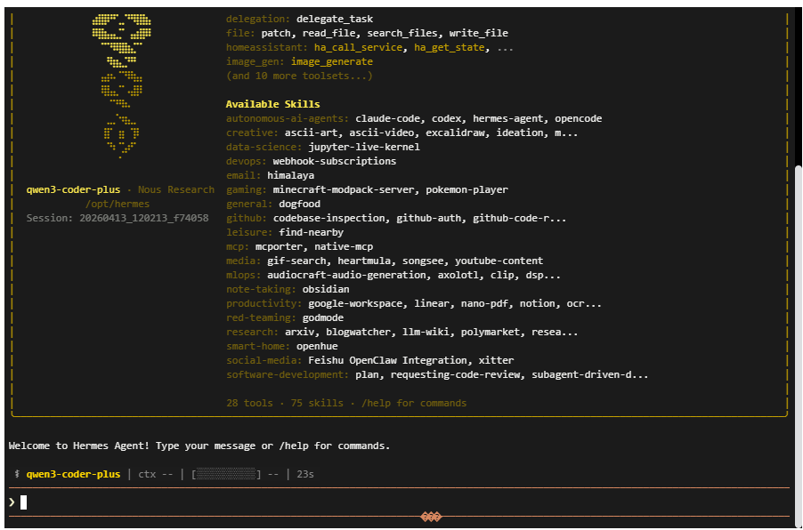Focus the command input line
The height and width of the screenshot is (530, 803).
(400, 502)
